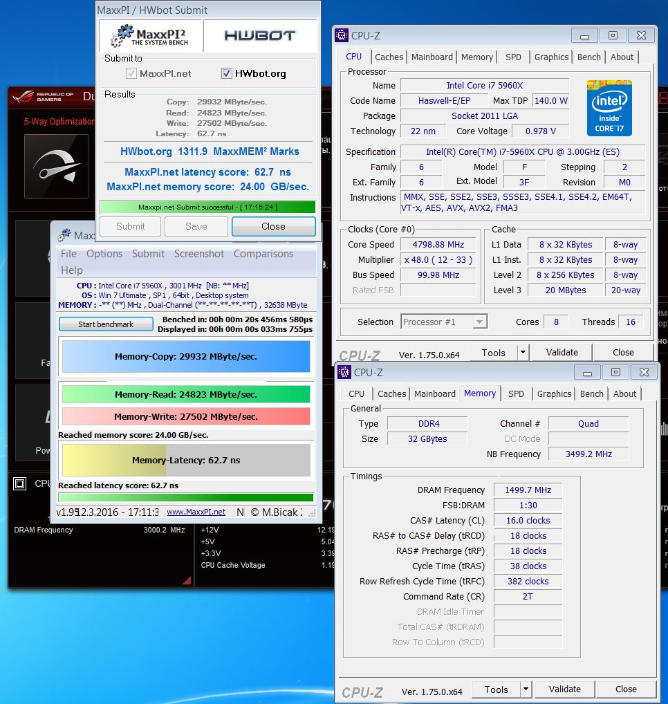Click the CPU-Z chip icon in top window title
The image size is (668, 704).
tap(342, 35)
